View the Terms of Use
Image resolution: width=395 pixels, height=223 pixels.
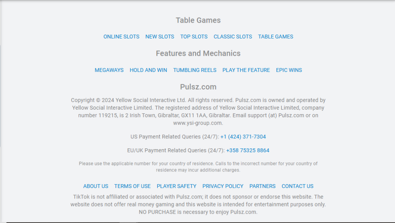[x=133, y=186]
